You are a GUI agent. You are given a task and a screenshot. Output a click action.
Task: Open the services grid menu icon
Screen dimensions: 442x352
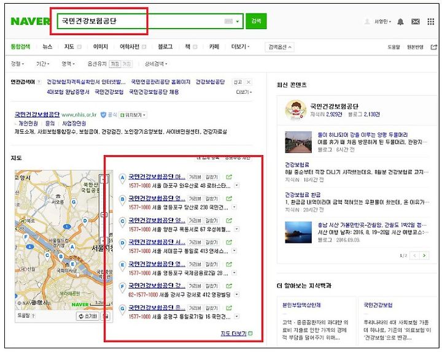point(431,21)
